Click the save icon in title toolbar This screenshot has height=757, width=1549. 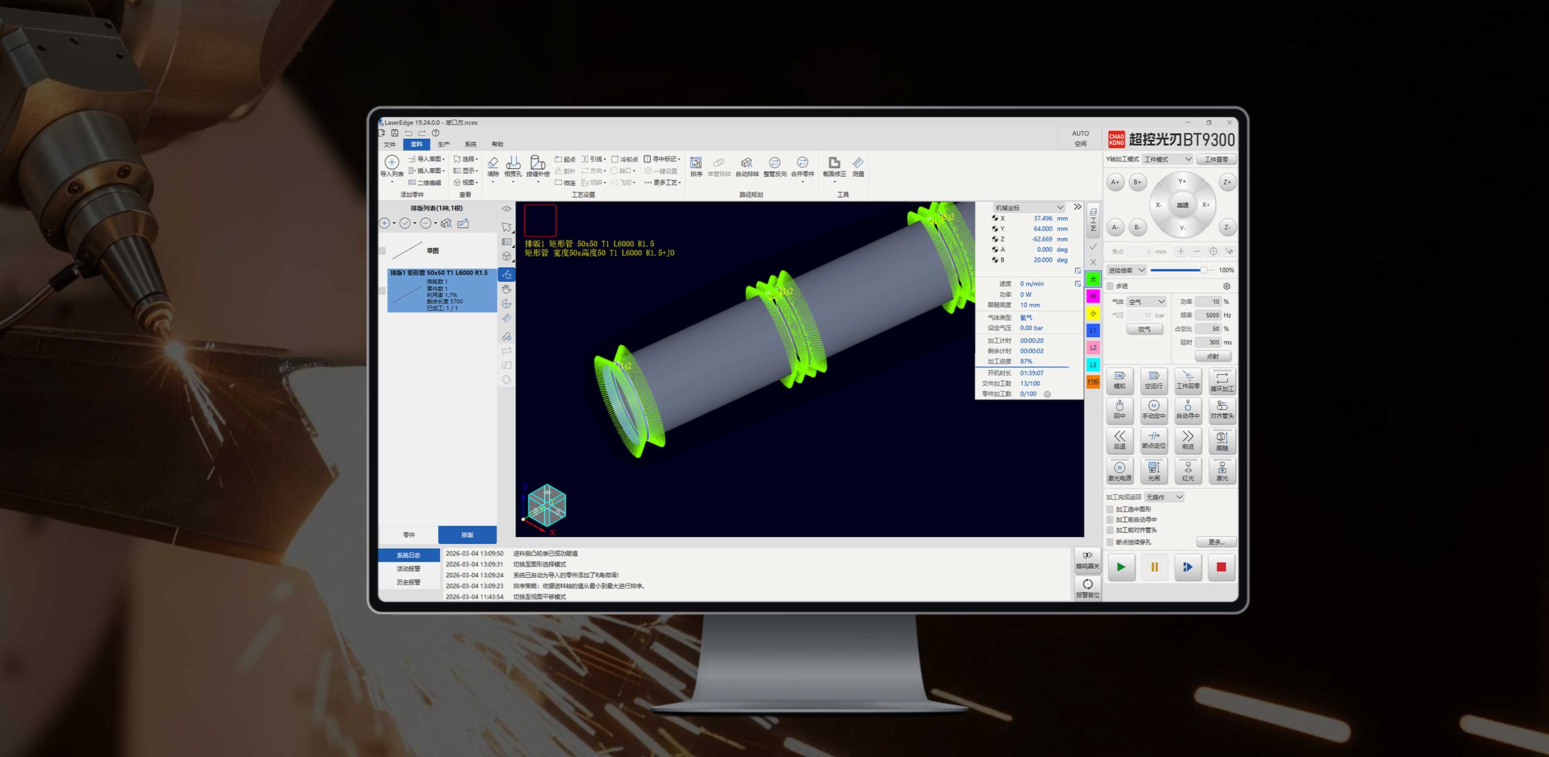pos(394,133)
